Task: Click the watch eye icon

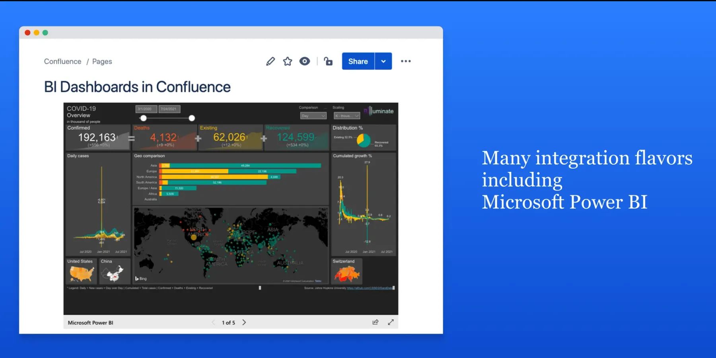Action: point(304,61)
